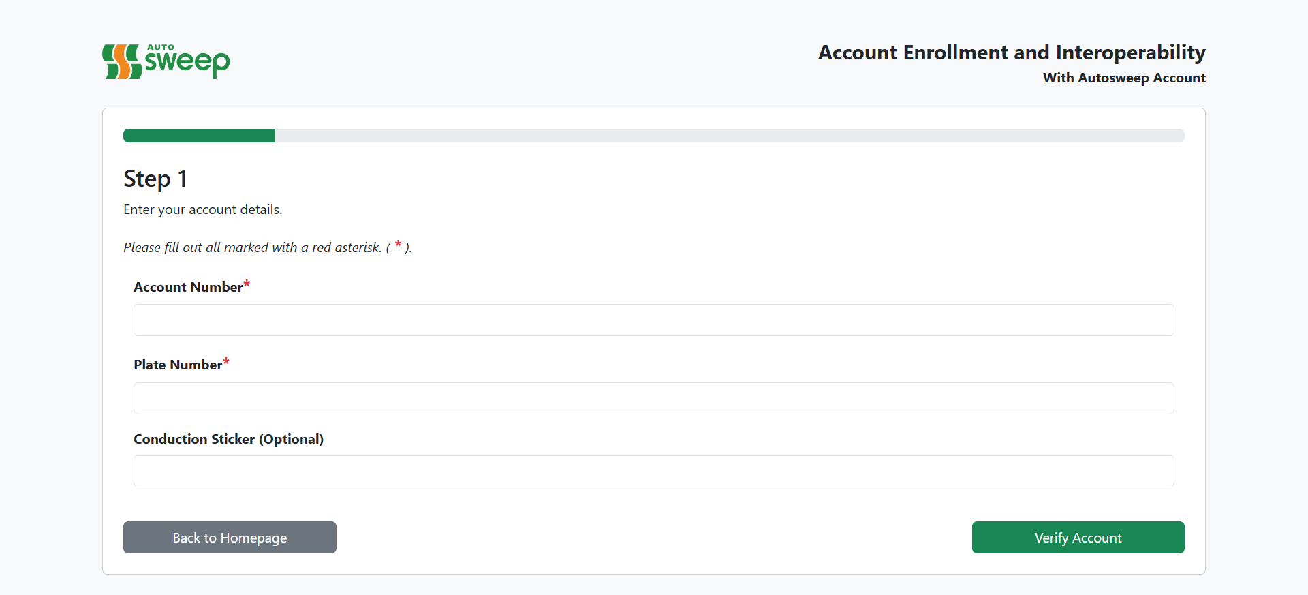Click the "Enter your account details." text
The width and height of the screenshot is (1308, 595).
pos(202,209)
